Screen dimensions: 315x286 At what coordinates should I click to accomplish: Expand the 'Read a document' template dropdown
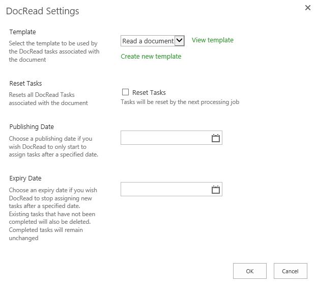[179, 41]
